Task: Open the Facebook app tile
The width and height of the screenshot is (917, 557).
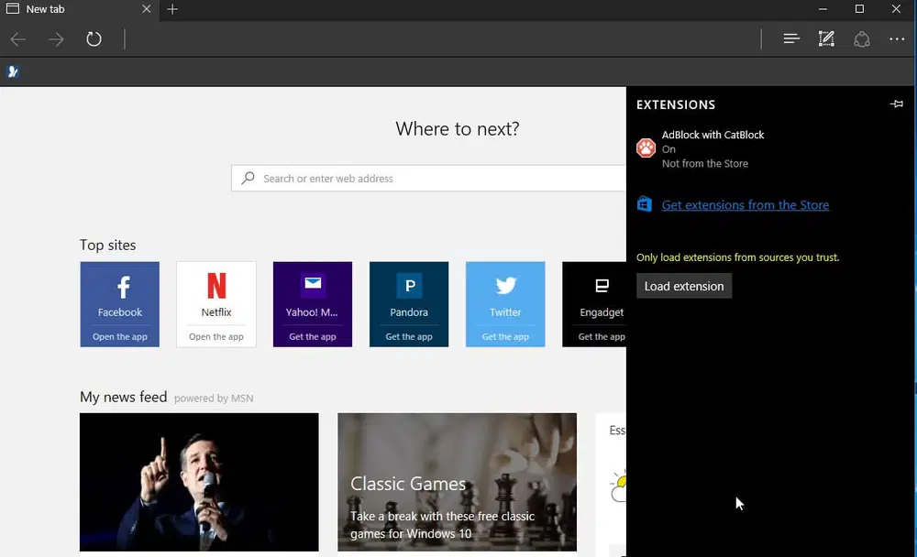Action: [x=119, y=304]
